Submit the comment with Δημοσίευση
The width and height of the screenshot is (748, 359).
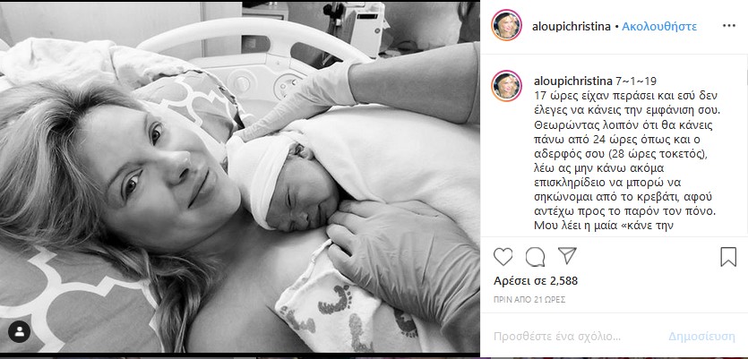coord(701,337)
